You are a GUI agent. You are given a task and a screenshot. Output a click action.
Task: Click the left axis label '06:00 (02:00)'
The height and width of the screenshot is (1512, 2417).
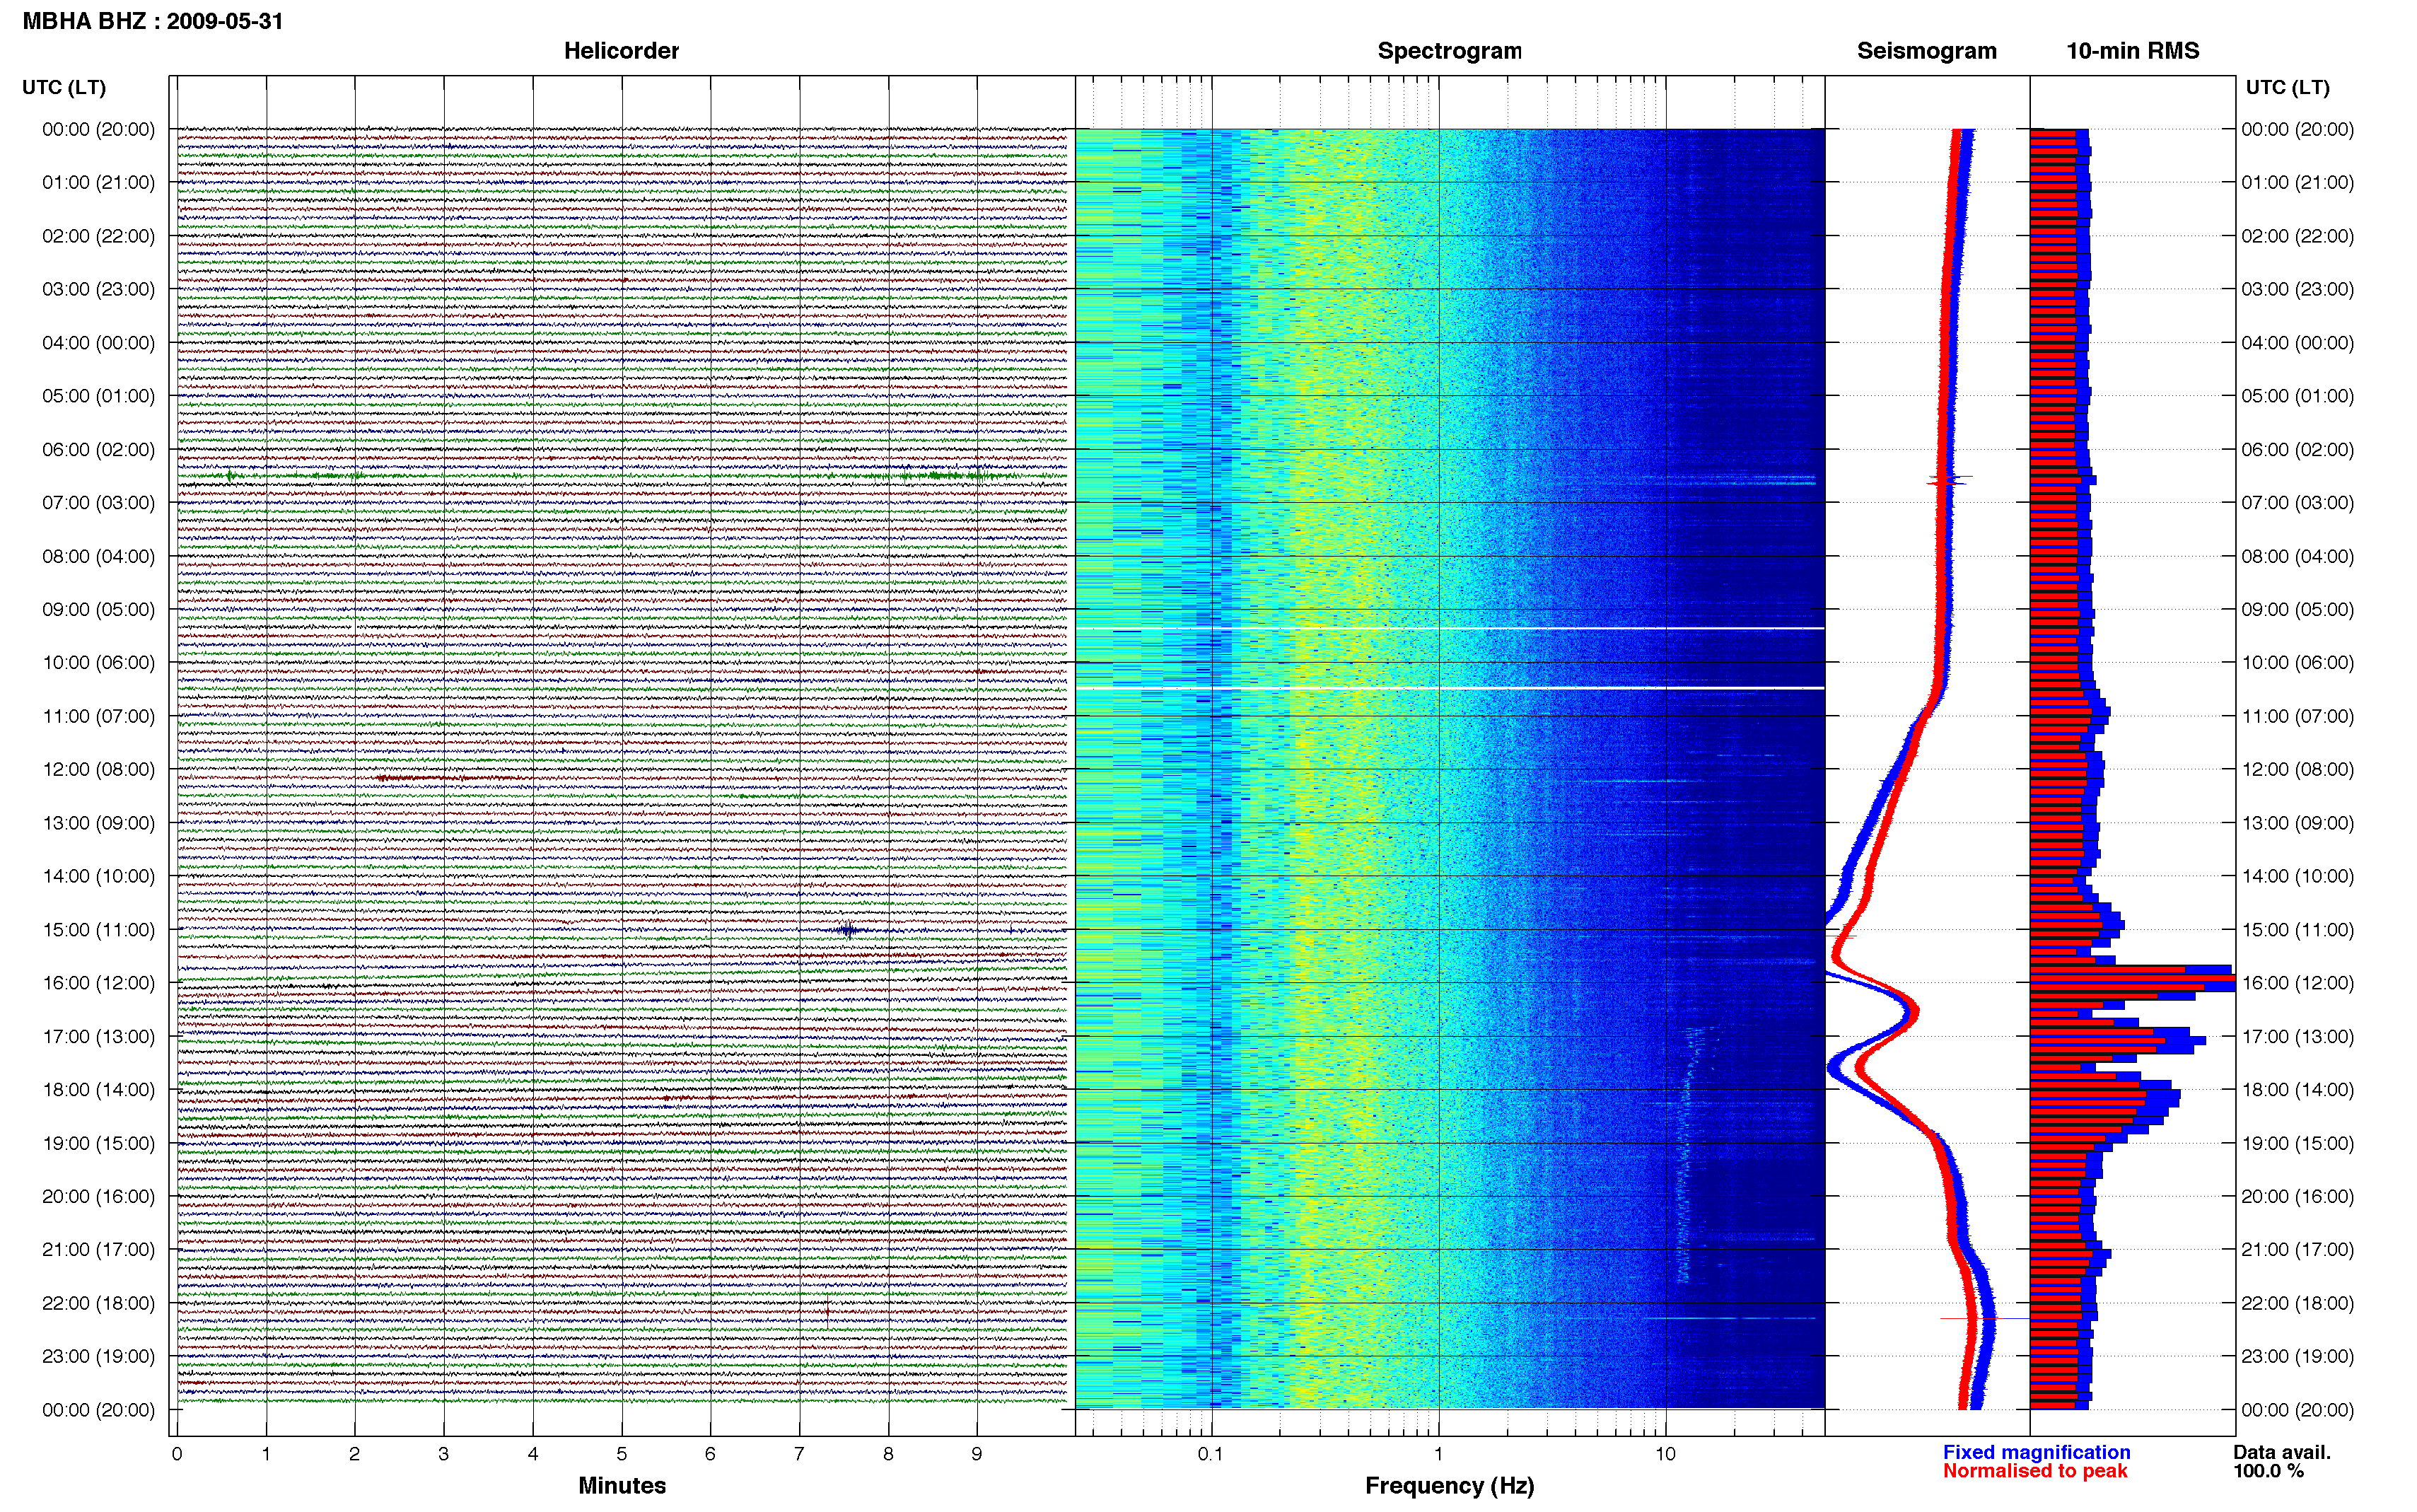(x=99, y=450)
